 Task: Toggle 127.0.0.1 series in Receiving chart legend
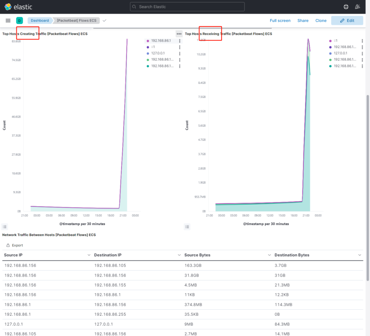click(341, 54)
